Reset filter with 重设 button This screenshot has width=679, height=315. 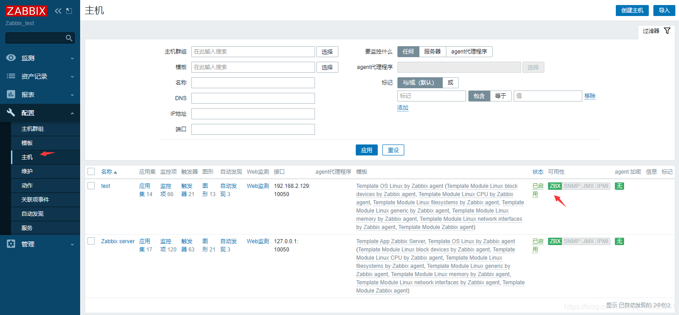coord(393,150)
